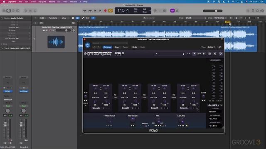Click the plugin link chain icon
Image resolution: width=266 pixels, height=149 pixels.
pyautogui.click(x=220, y=47)
